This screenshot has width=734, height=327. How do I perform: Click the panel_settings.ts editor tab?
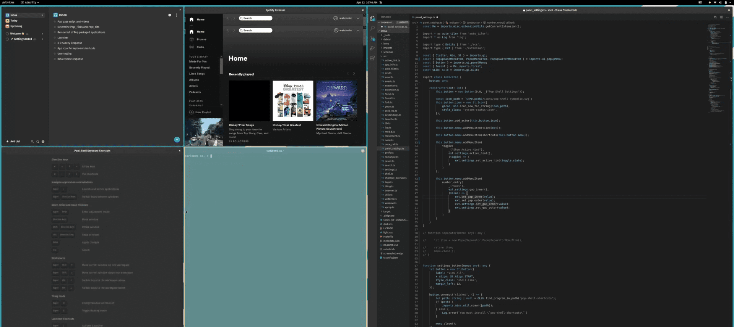(425, 17)
